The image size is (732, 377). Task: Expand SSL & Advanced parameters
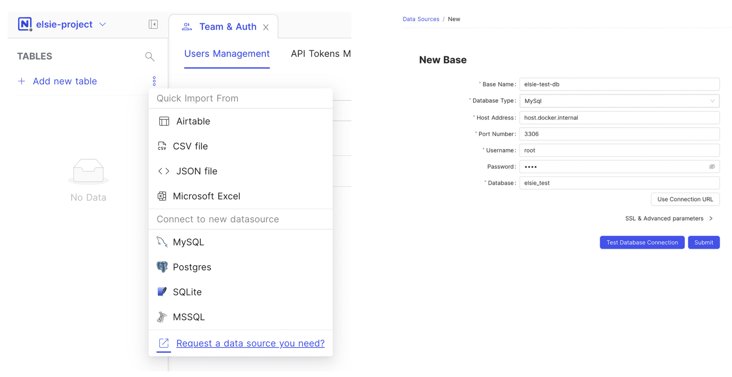point(668,218)
